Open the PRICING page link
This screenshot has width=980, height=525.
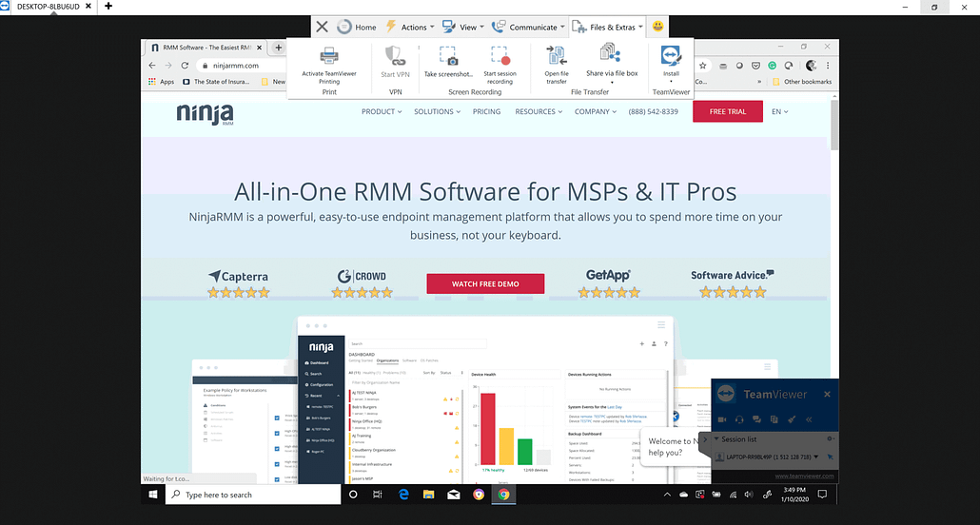pyautogui.click(x=486, y=111)
